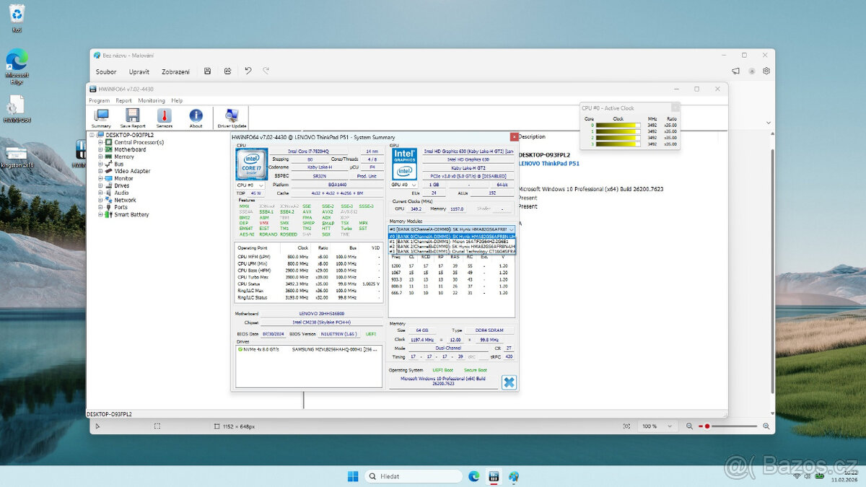Undo last action in Malování
The height and width of the screenshot is (487, 866).
point(248,71)
